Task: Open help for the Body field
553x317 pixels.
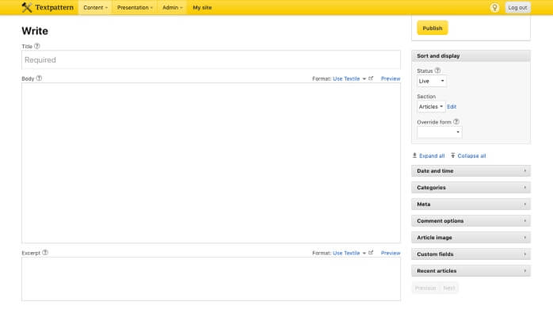Action: (x=39, y=78)
